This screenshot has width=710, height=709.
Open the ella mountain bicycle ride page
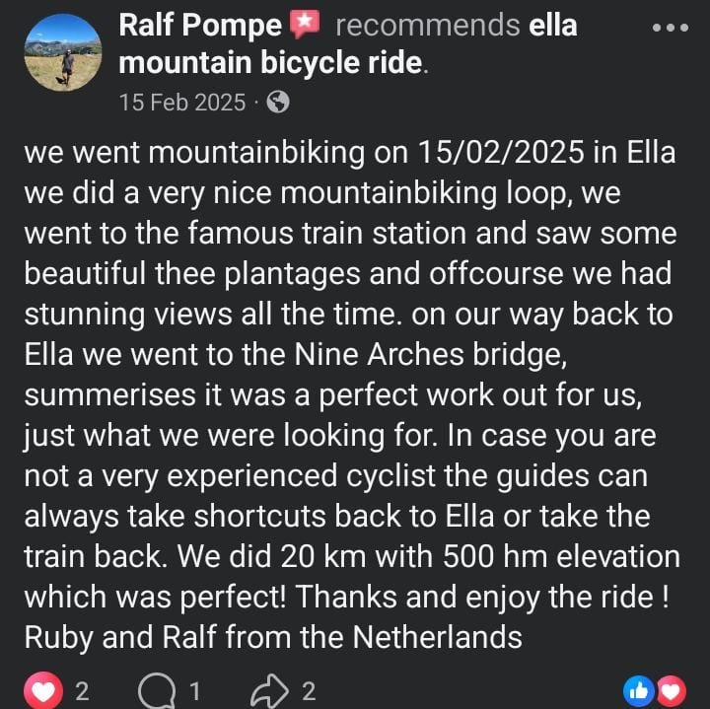pyautogui.click(x=274, y=62)
